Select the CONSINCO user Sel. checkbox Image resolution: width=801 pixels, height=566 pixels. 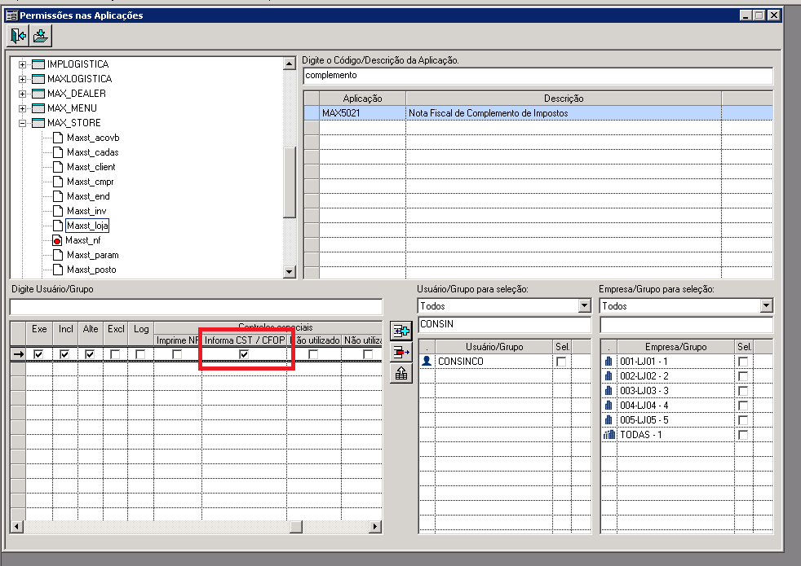[x=561, y=362]
